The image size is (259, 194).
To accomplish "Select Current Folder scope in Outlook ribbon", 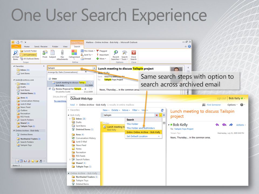I will point(28,51).
